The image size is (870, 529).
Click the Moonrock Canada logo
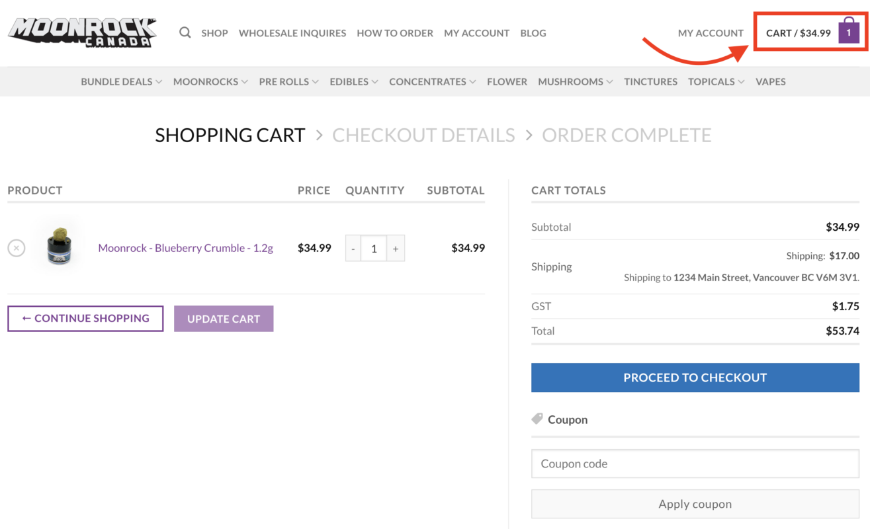click(x=81, y=32)
